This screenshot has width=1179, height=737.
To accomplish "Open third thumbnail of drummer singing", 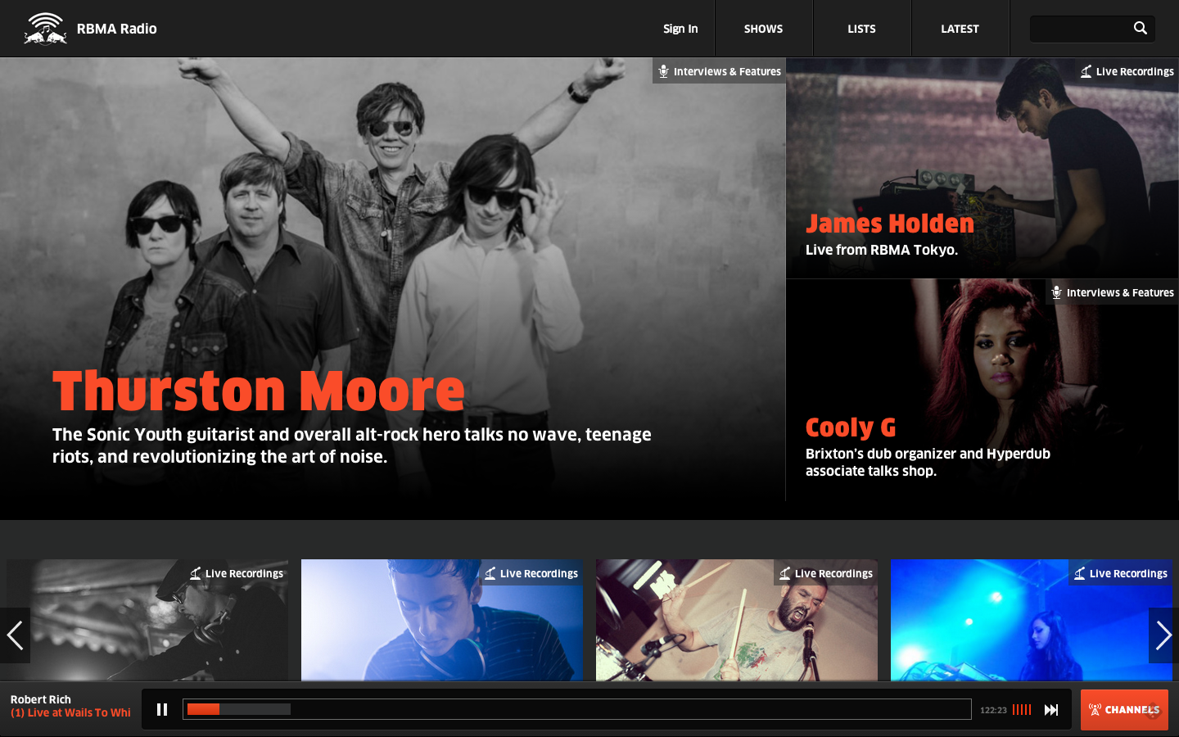I will point(737,620).
